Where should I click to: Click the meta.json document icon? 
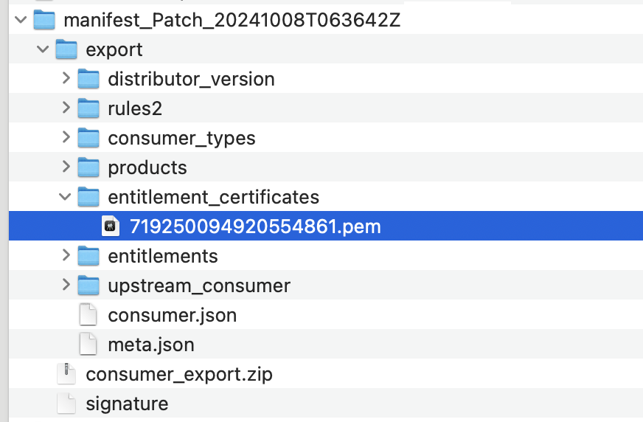[88, 345]
